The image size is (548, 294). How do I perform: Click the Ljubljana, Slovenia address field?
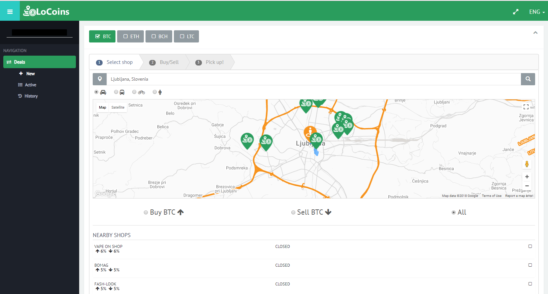coord(313,79)
